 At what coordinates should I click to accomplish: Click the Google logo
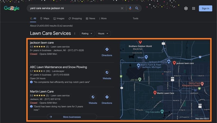tap(12, 8)
